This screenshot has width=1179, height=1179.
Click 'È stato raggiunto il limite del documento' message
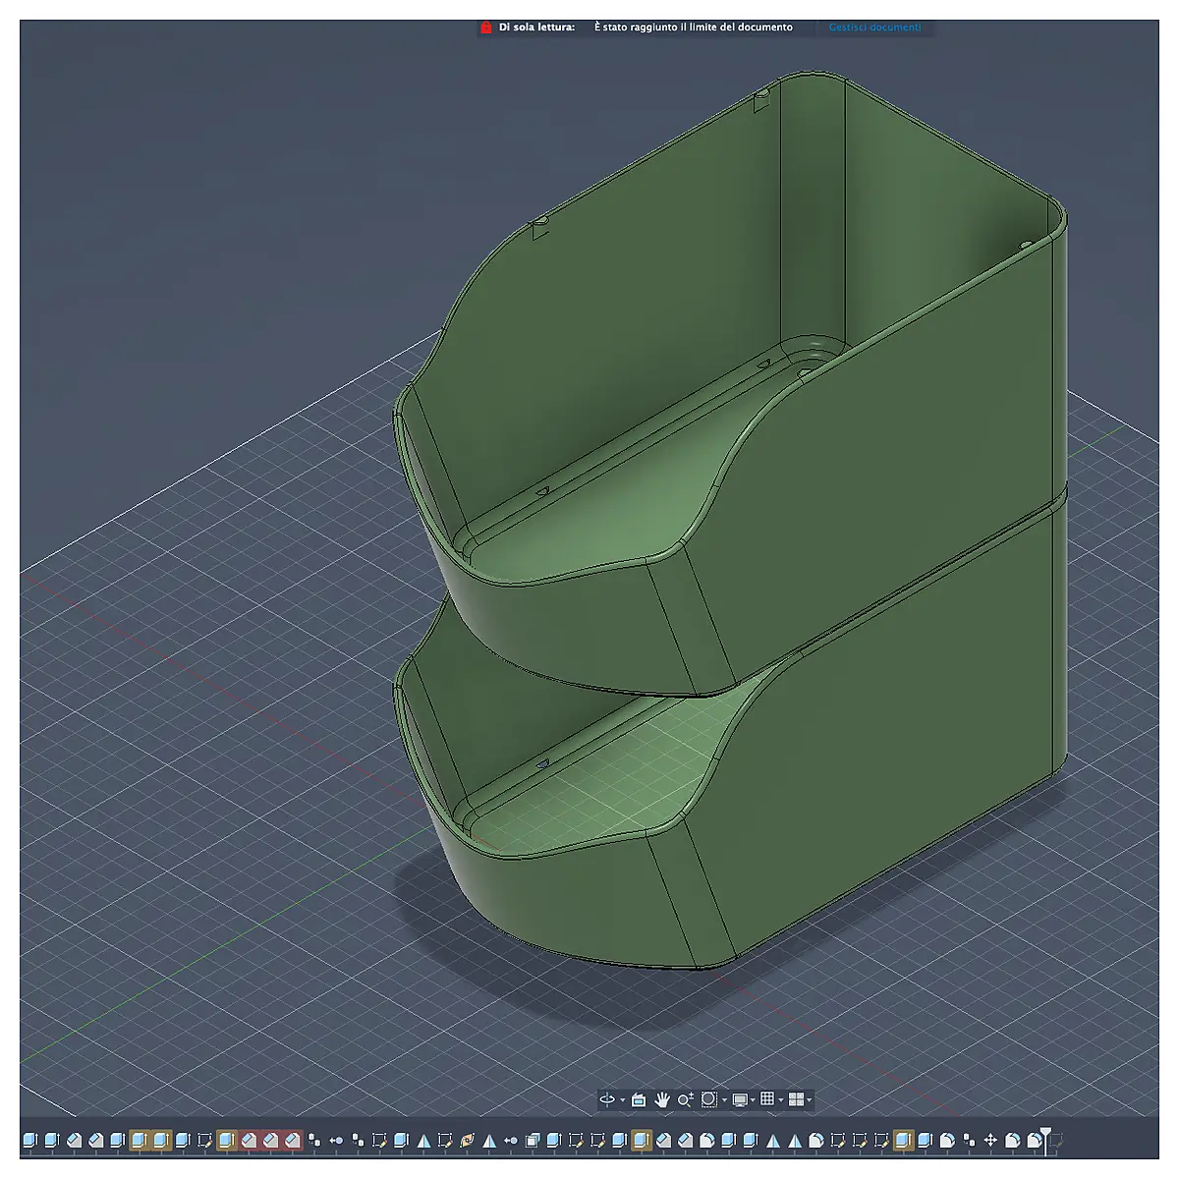pos(693,28)
